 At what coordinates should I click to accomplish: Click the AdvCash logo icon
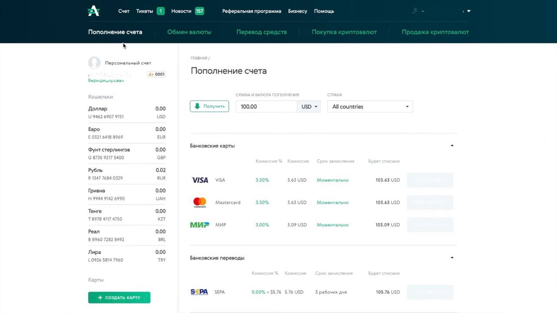94,11
